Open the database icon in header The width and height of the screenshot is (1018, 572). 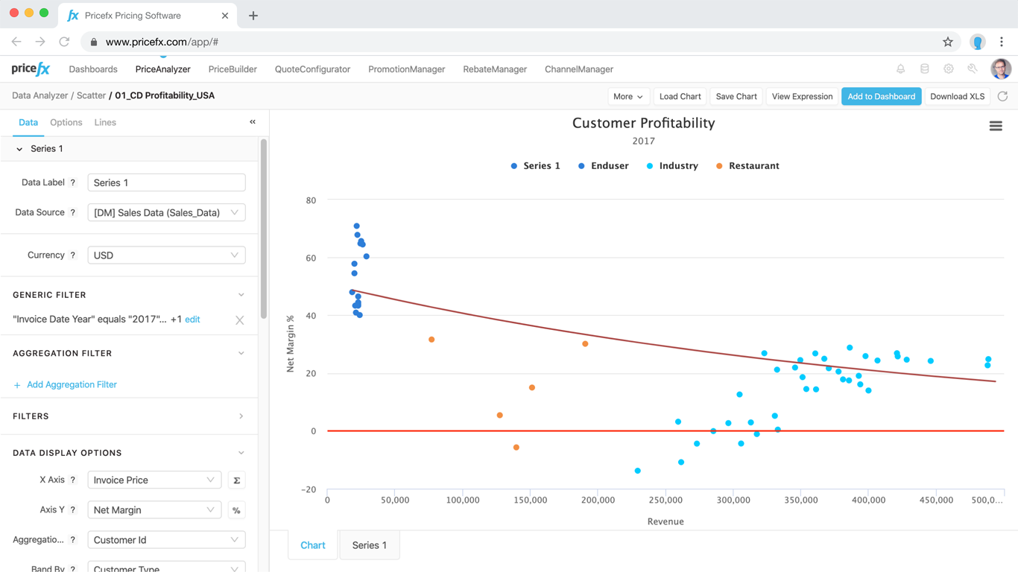coord(924,69)
